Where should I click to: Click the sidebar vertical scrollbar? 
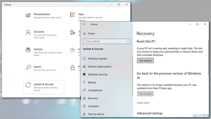tap(133, 77)
